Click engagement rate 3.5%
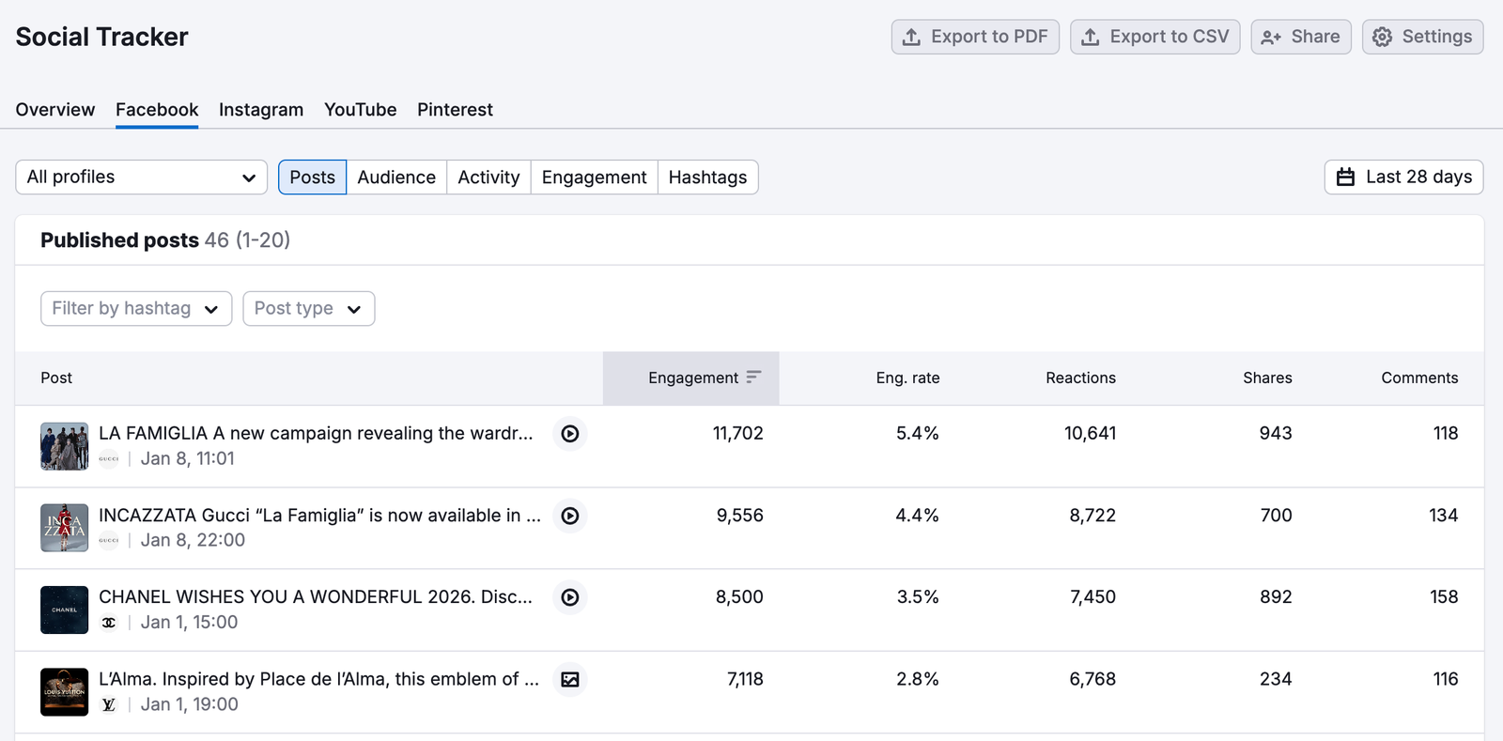 tap(918, 596)
